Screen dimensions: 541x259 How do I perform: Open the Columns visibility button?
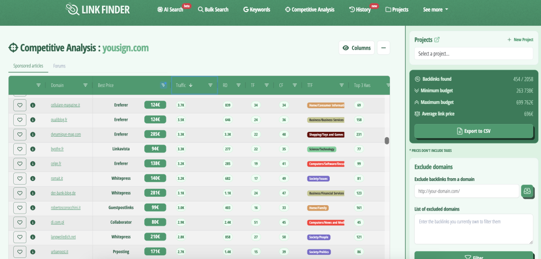point(357,48)
